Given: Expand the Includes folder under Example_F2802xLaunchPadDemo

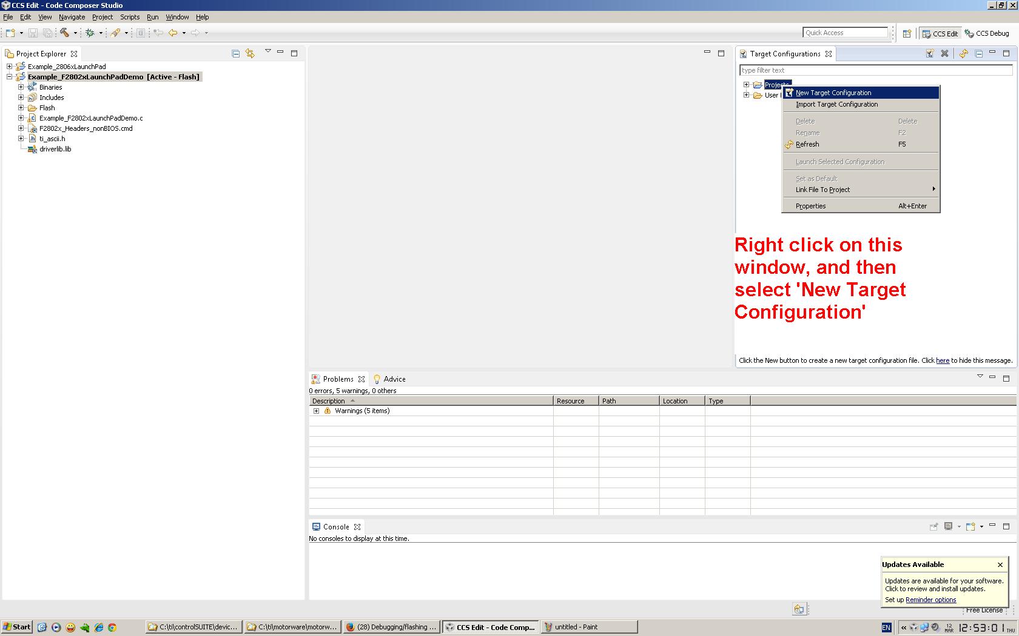Looking at the screenshot, I should point(20,98).
